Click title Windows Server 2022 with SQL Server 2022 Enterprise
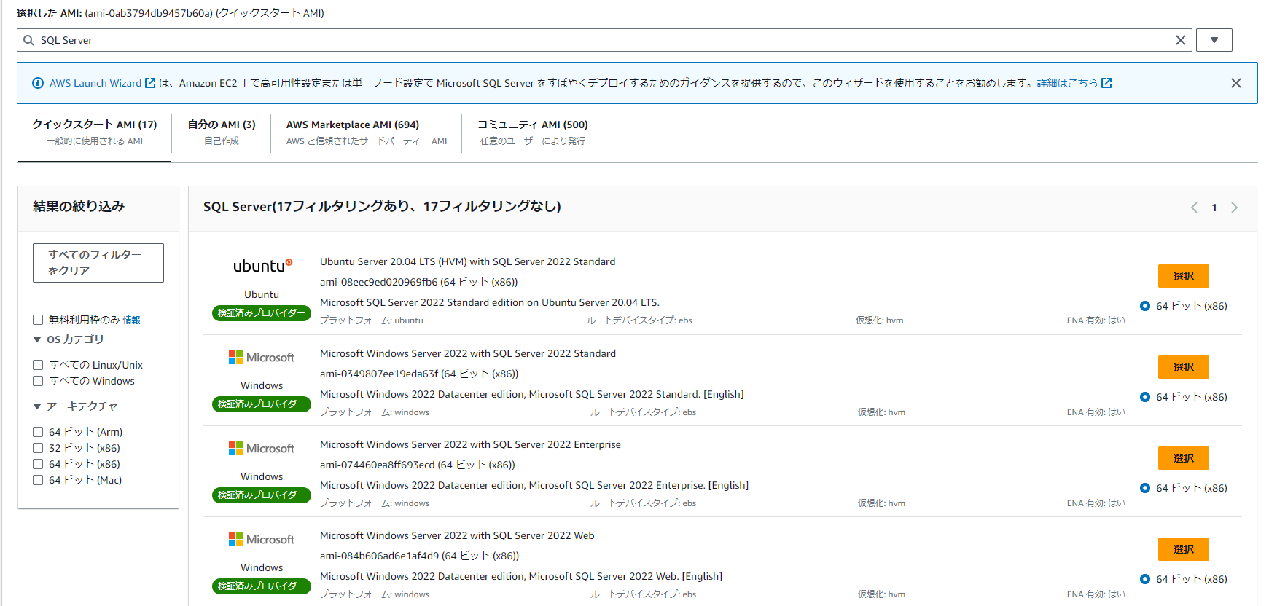The width and height of the screenshot is (1269, 606). [x=470, y=444]
